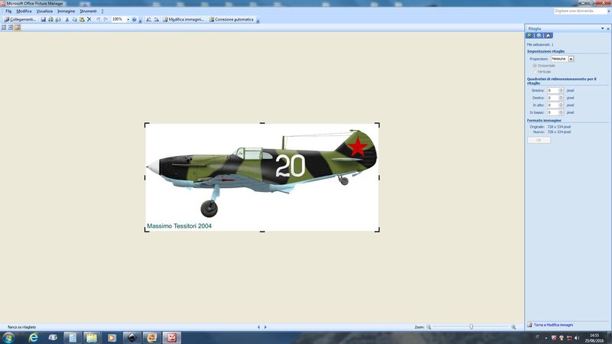This screenshot has width=612, height=344.
Task: Click the Cut scissors icon
Action: [x=67, y=19]
